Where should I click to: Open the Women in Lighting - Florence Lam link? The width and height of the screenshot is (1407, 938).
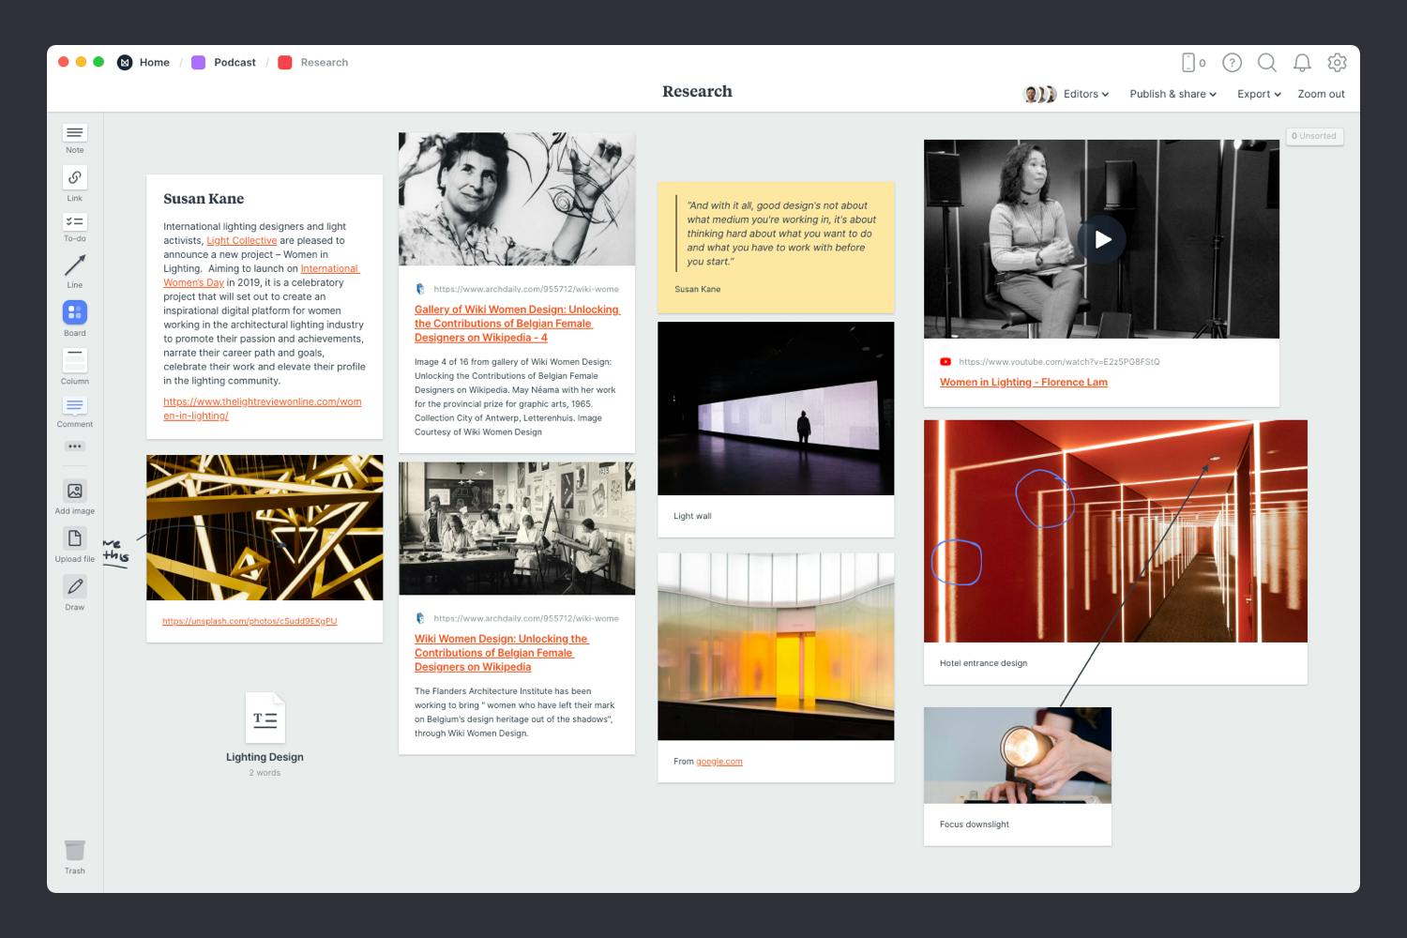[x=1023, y=382]
